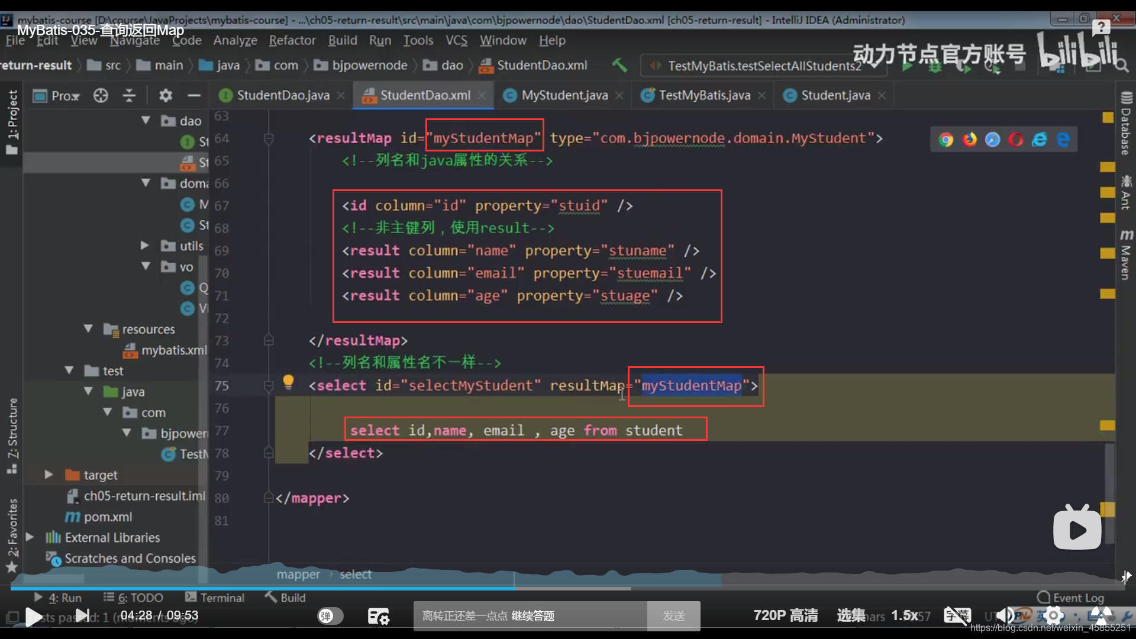
Task: Open file preview in Safari browser
Action: pos(992,140)
